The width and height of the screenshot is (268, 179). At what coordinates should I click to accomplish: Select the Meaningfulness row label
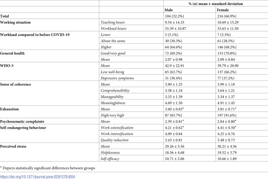(113, 103)
